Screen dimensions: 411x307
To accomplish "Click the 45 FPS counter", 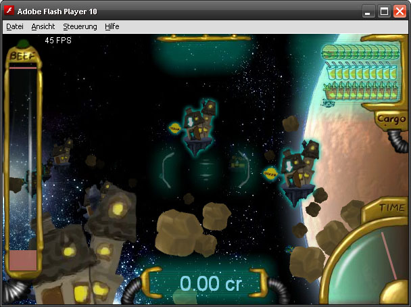I will [x=58, y=41].
